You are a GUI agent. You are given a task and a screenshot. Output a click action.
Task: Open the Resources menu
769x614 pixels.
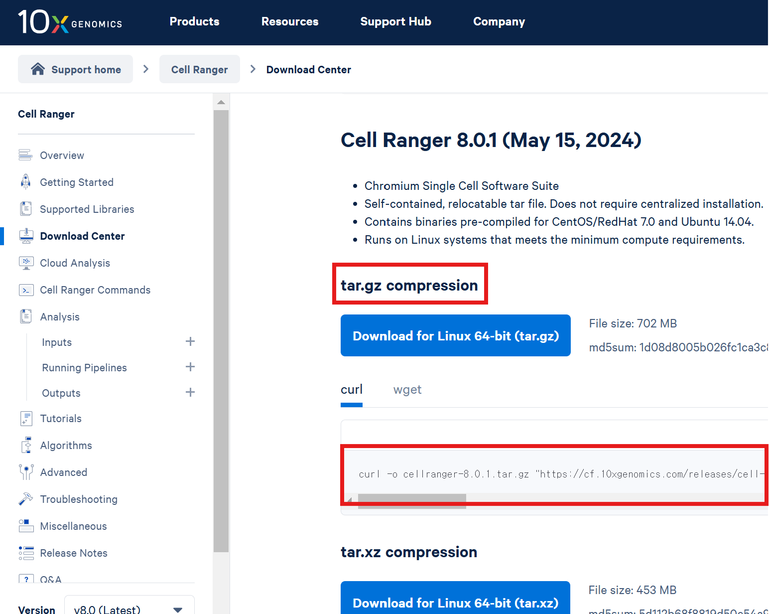[290, 21]
